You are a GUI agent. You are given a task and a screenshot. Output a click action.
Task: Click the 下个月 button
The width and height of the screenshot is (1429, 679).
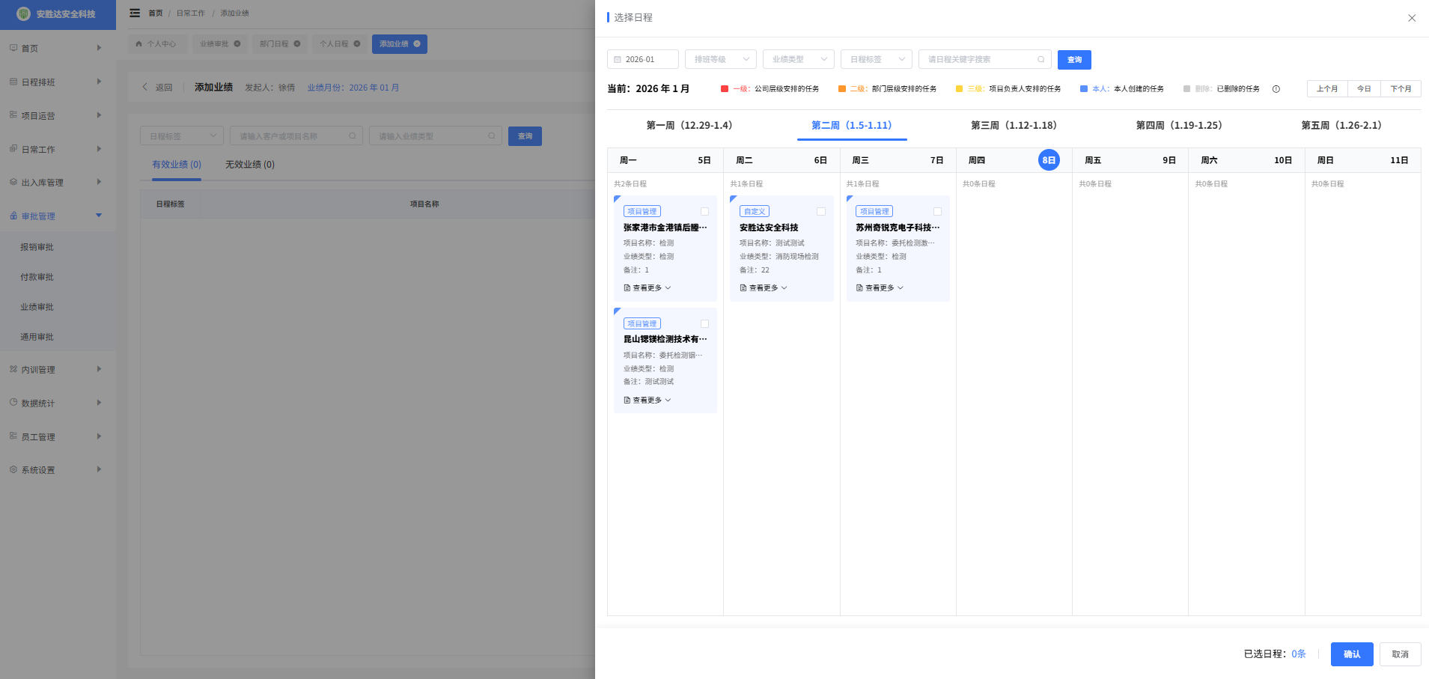tap(1401, 89)
